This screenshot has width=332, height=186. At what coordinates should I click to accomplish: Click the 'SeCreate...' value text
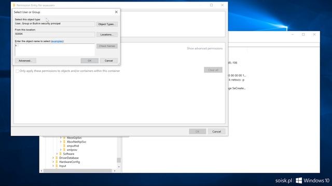237,88
